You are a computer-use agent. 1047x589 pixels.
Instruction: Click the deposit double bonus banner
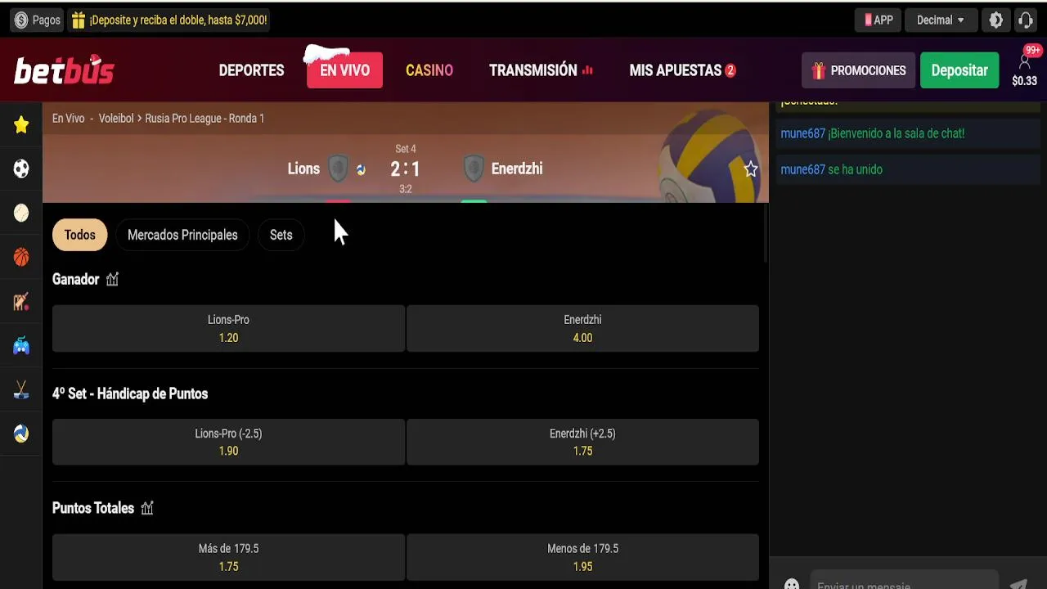[169, 20]
